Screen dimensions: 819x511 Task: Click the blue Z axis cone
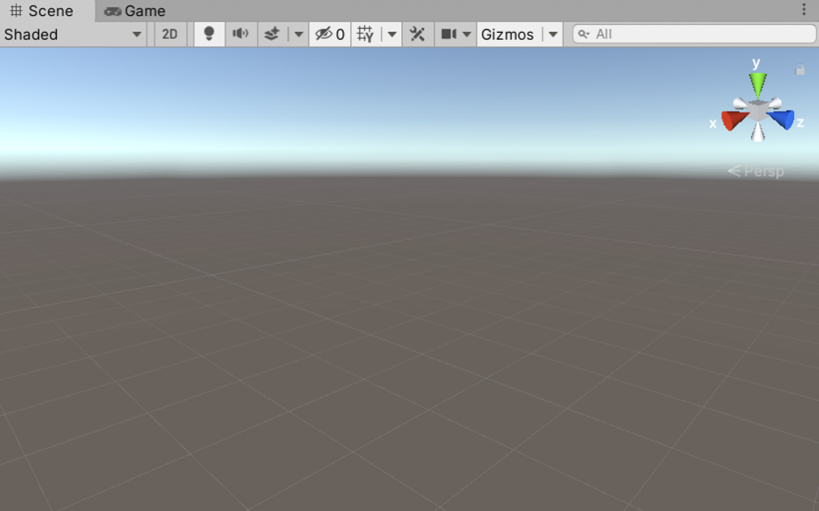[x=782, y=120]
